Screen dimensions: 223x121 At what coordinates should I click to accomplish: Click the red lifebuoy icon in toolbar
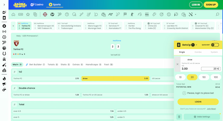[x=45, y=14]
